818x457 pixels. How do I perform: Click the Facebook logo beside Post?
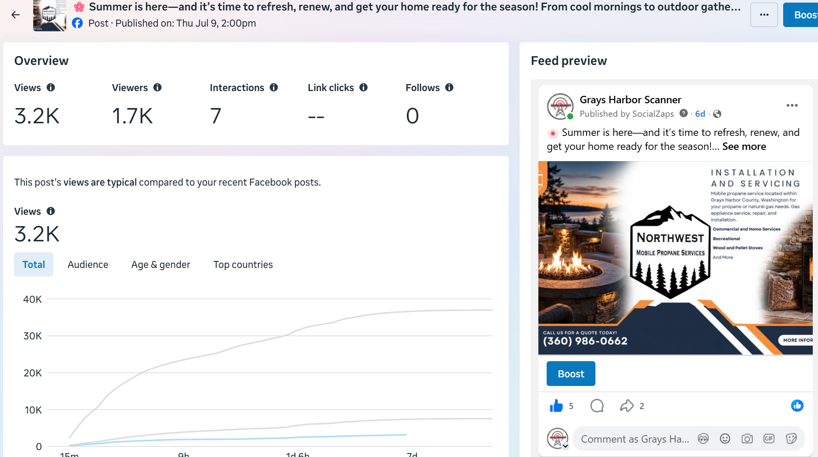(x=77, y=23)
